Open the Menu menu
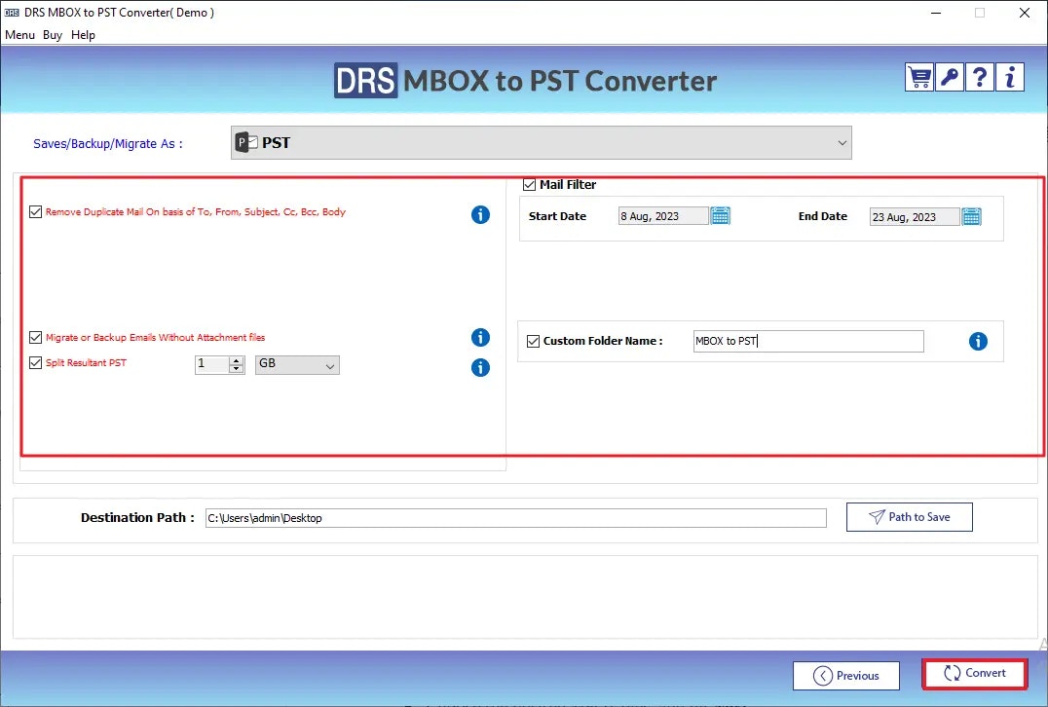The width and height of the screenshot is (1048, 707). click(x=20, y=35)
